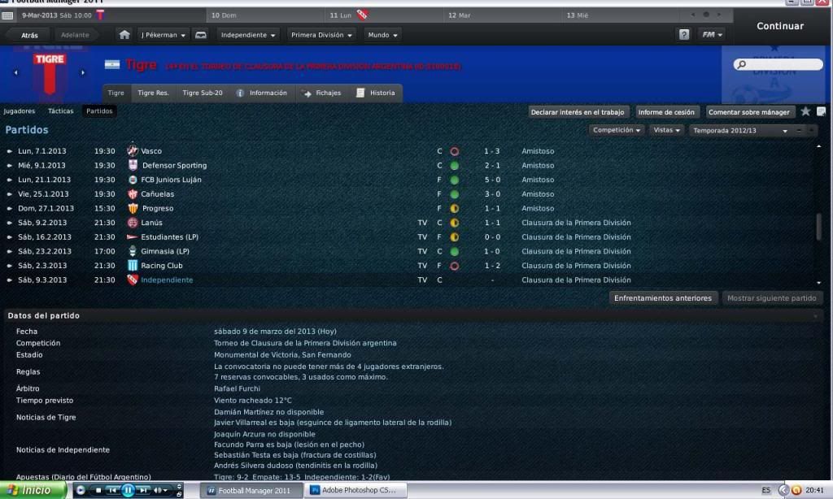Go back with the Atrás button
The width and height of the screenshot is (833, 499).
pos(29,35)
